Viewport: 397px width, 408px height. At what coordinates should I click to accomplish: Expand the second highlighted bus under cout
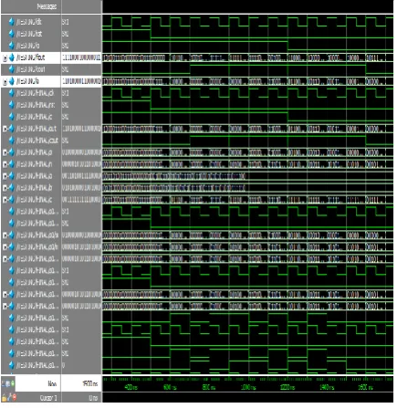[5, 81]
